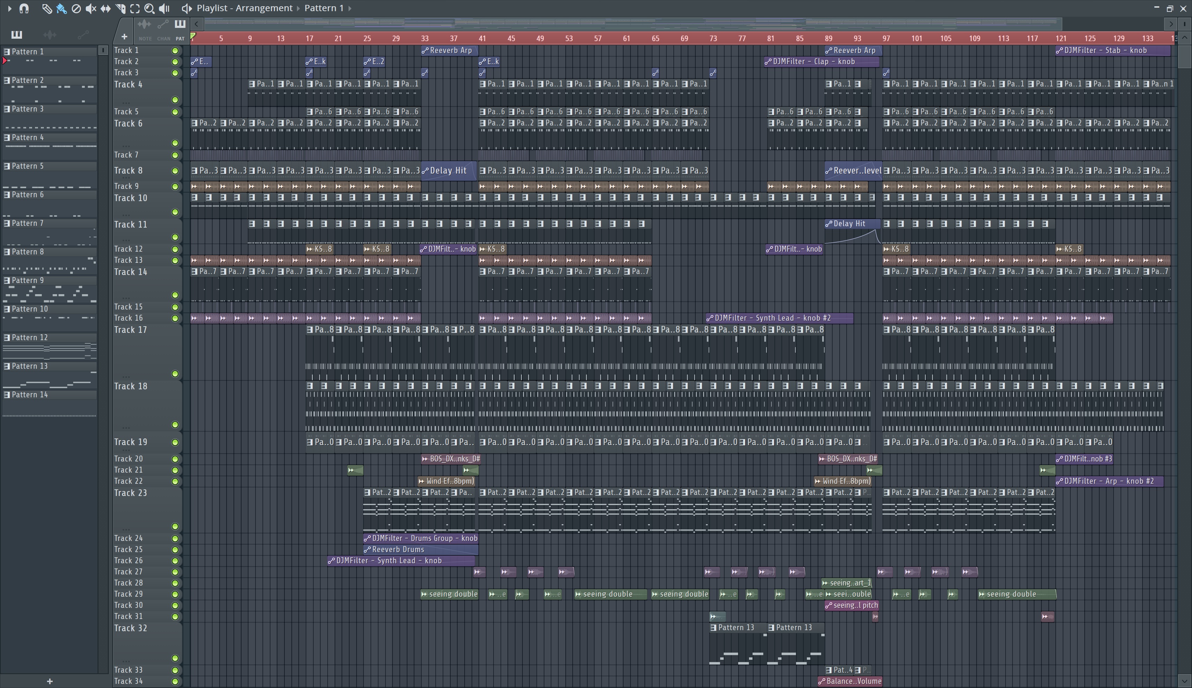Mute Track 1 with its green light

pyautogui.click(x=175, y=51)
